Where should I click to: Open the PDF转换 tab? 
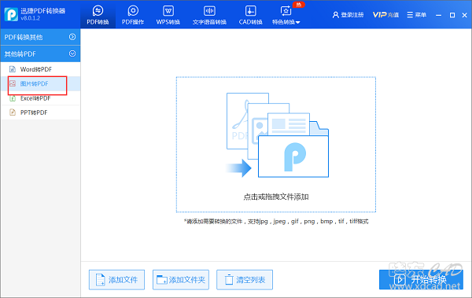click(x=98, y=15)
